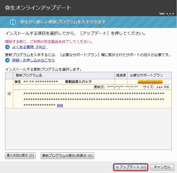
Task: Click the サイズ MB value text
Action: (x=156, y=87)
